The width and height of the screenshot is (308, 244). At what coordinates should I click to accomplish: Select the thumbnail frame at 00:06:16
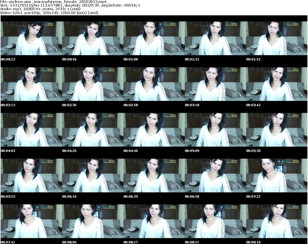93,175
